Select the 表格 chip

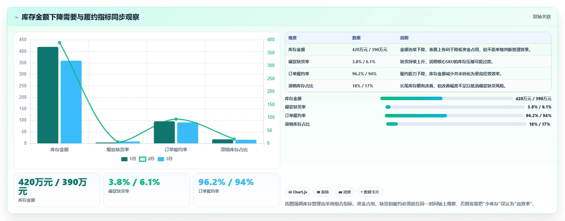click(x=323, y=192)
